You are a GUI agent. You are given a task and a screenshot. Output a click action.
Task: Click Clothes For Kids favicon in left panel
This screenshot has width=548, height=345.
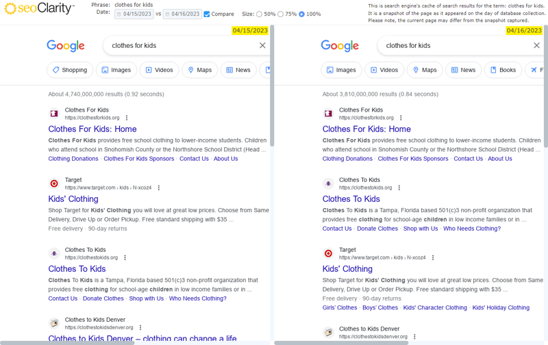point(54,114)
